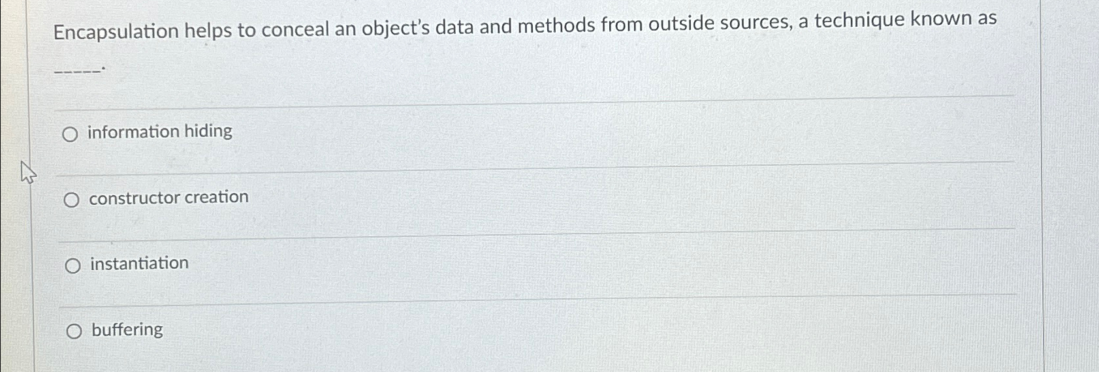Click the word 'hiding' in first option
Viewport: 1099px width, 372px height.
[208, 131]
